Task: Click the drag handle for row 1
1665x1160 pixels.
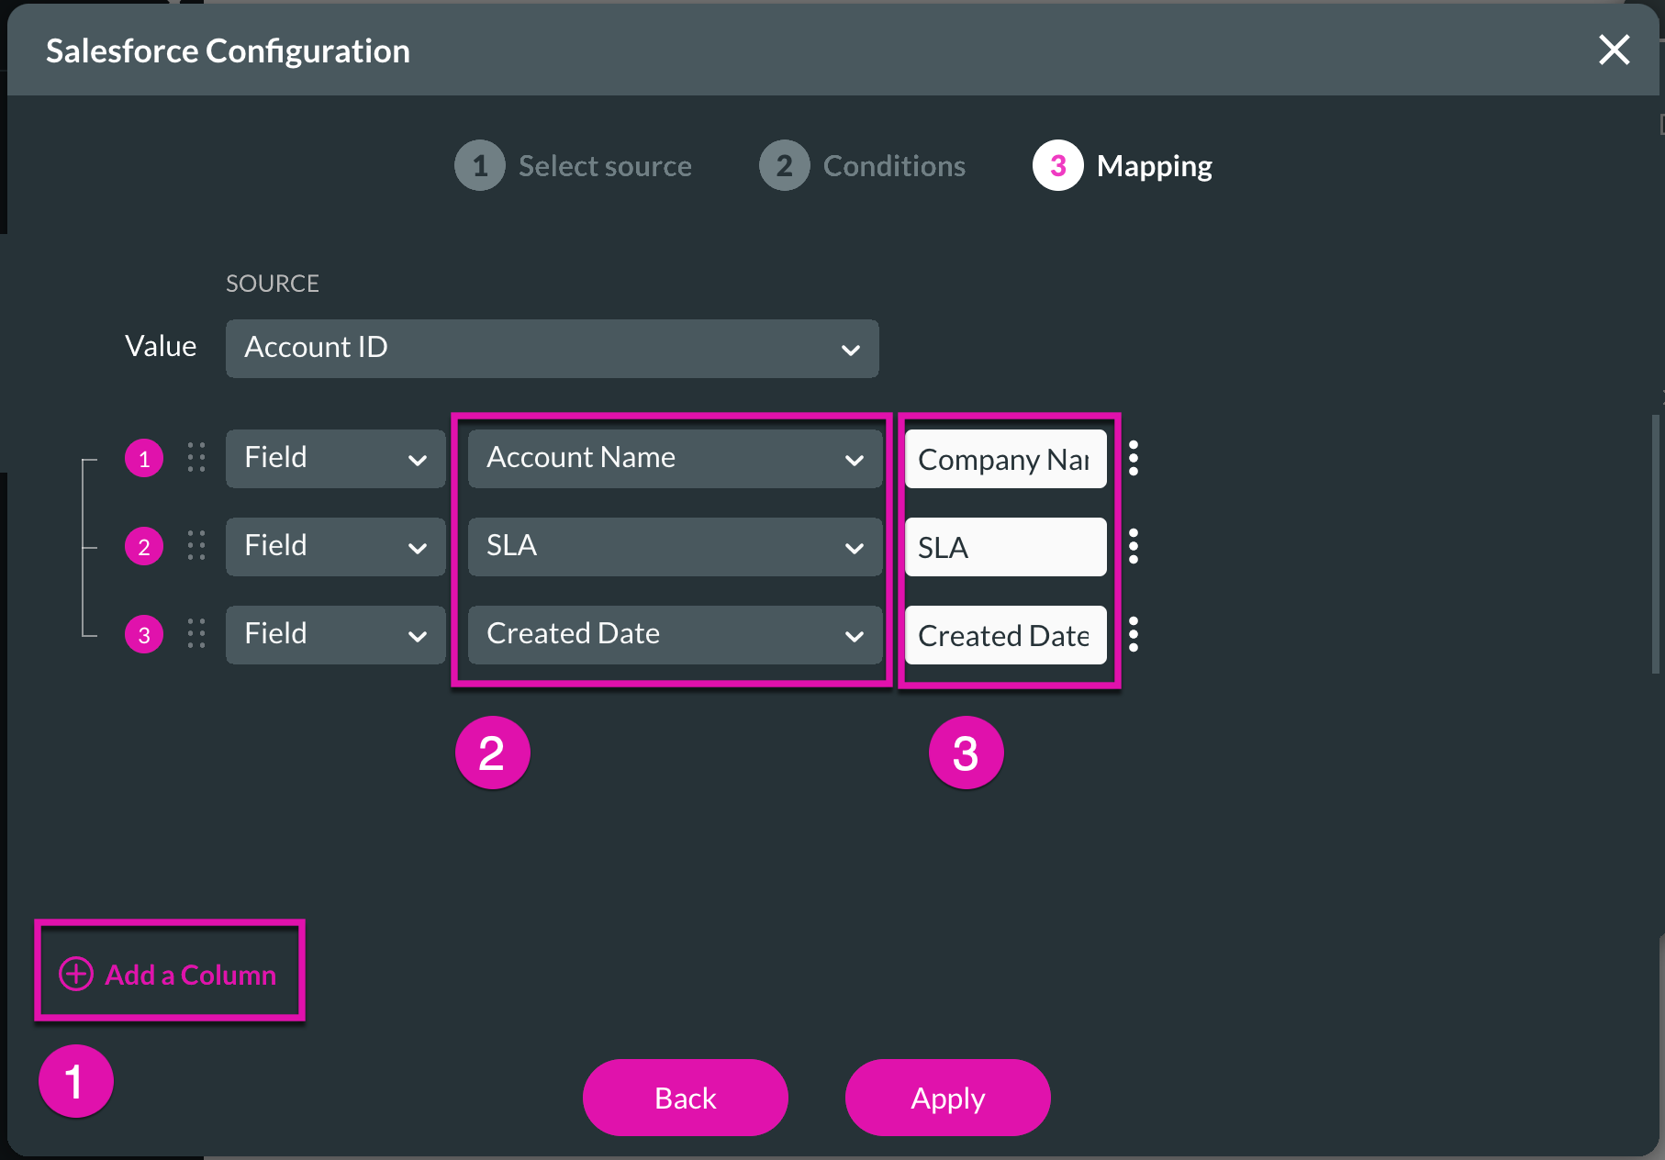Action: coord(196,457)
